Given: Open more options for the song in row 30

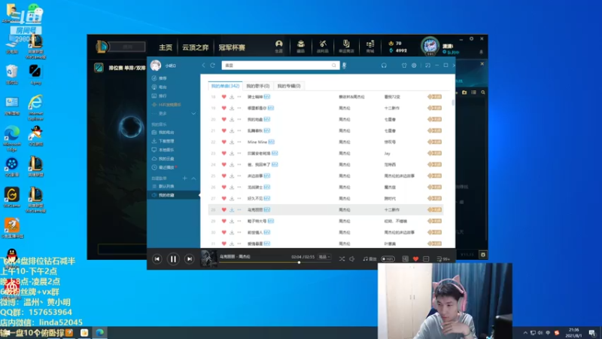Looking at the screenshot, I should [x=239, y=233].
